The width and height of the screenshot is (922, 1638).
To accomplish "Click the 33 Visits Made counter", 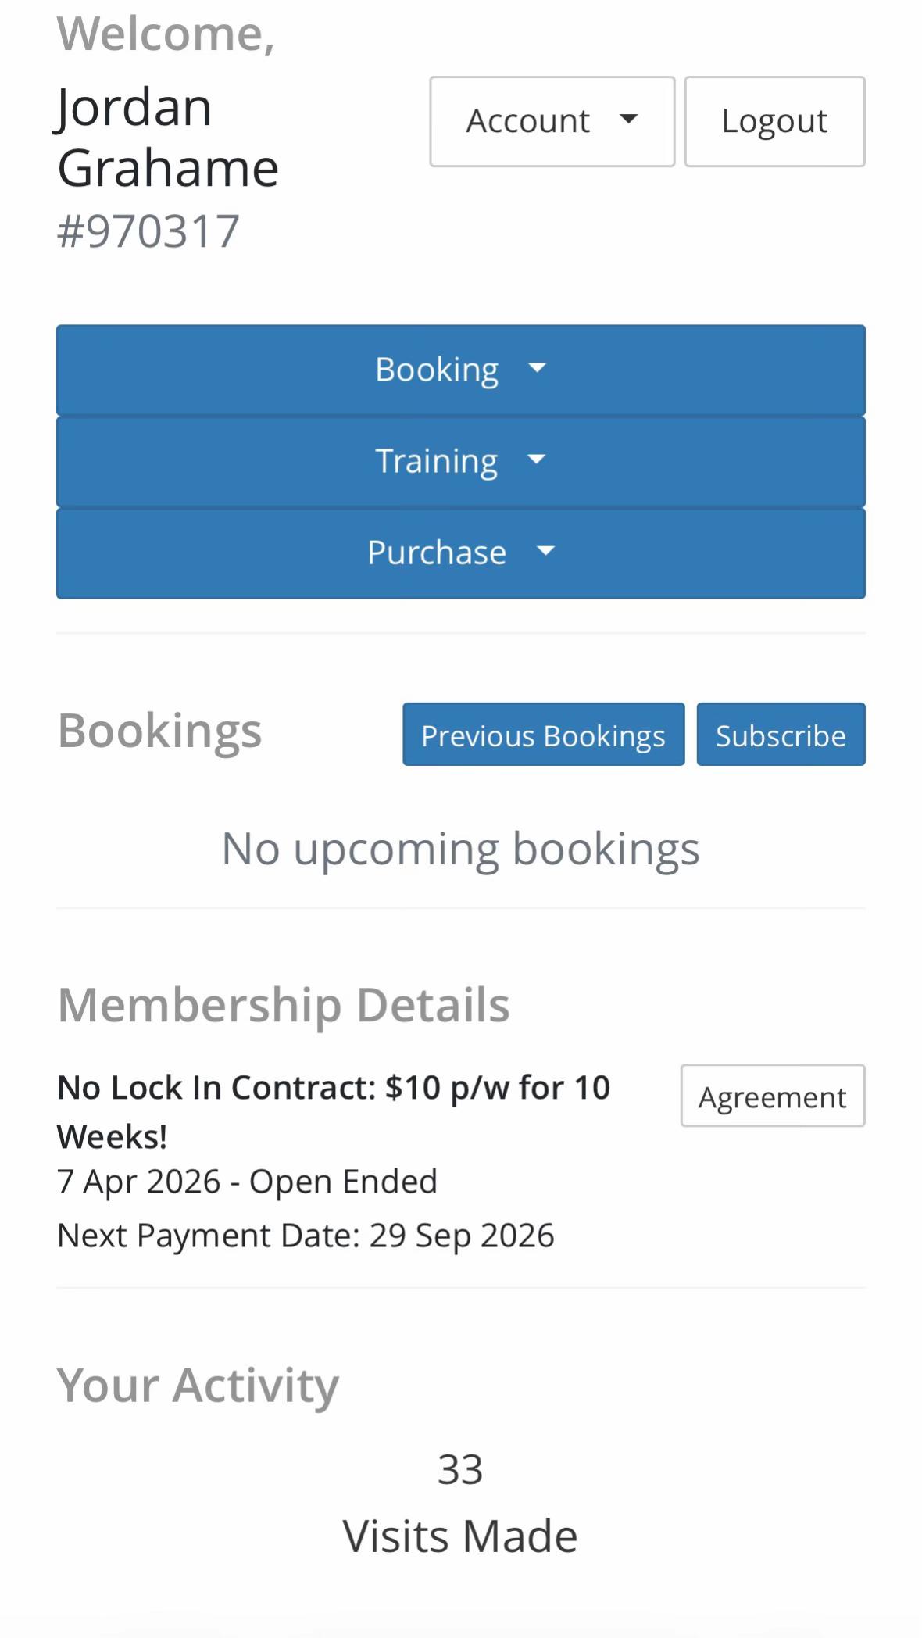I will 460,1503.
